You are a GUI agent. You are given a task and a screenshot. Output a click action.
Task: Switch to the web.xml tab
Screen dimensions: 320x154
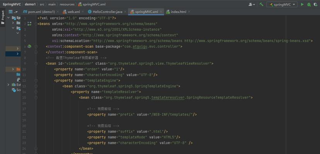pos(74,12)
